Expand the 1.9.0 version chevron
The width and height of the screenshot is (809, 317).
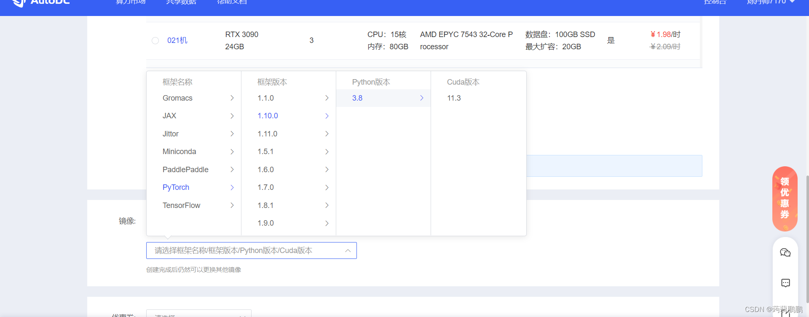click(x=327, y=223)
